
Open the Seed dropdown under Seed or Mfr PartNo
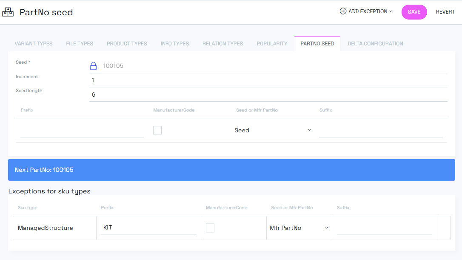[272, 130]
